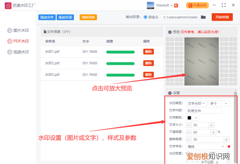Click the 文件名 column header

pyautogui.click(x=50, y=41)
